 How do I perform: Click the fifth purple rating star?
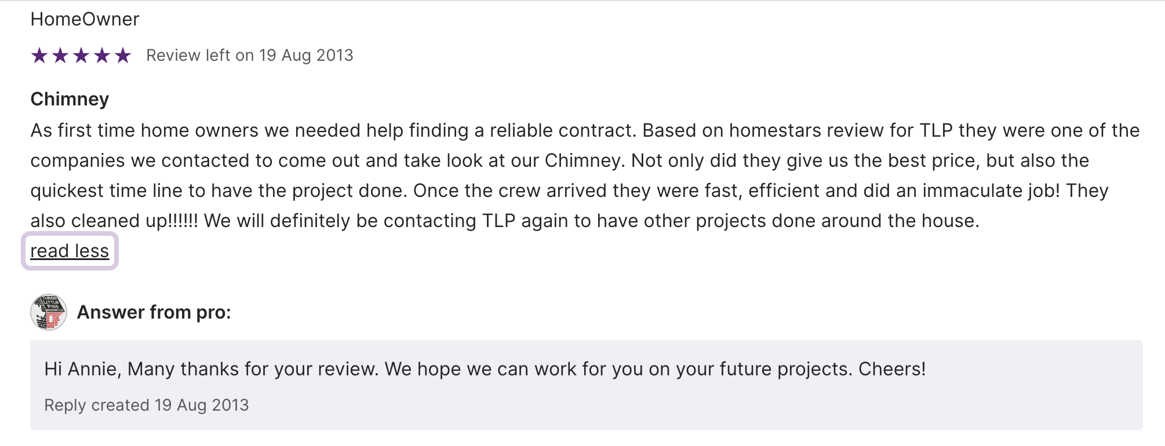point(123,56)
